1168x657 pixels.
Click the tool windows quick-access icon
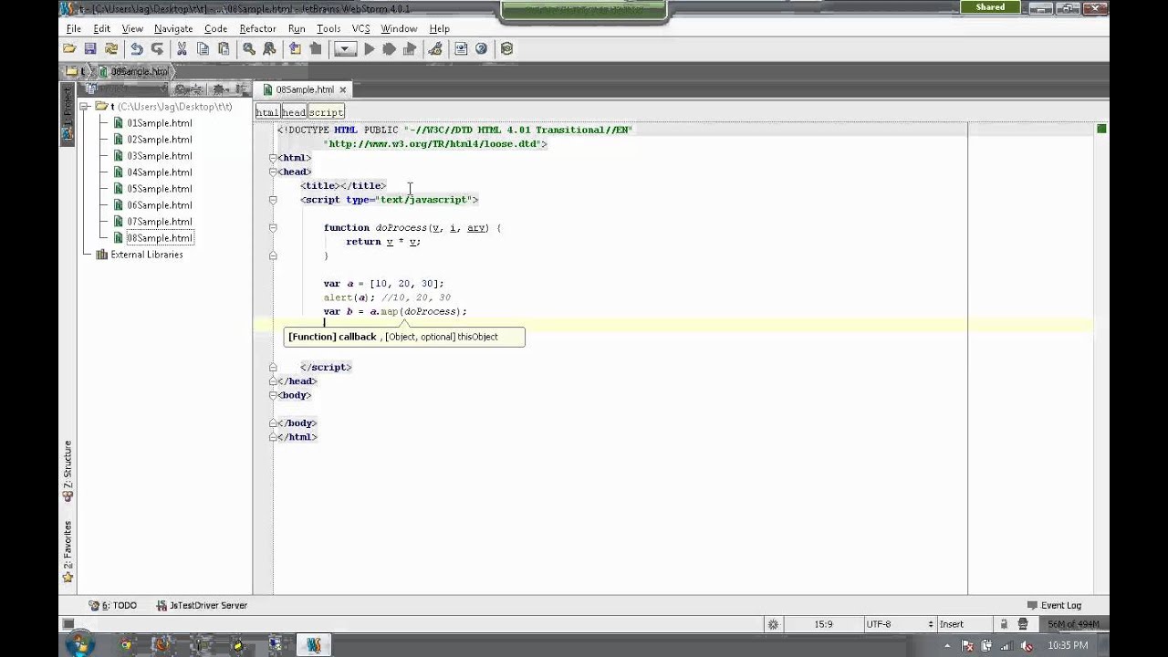point(68,624)
